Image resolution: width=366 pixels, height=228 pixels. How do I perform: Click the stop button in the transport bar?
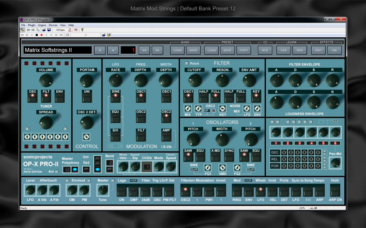pos(37,35)
